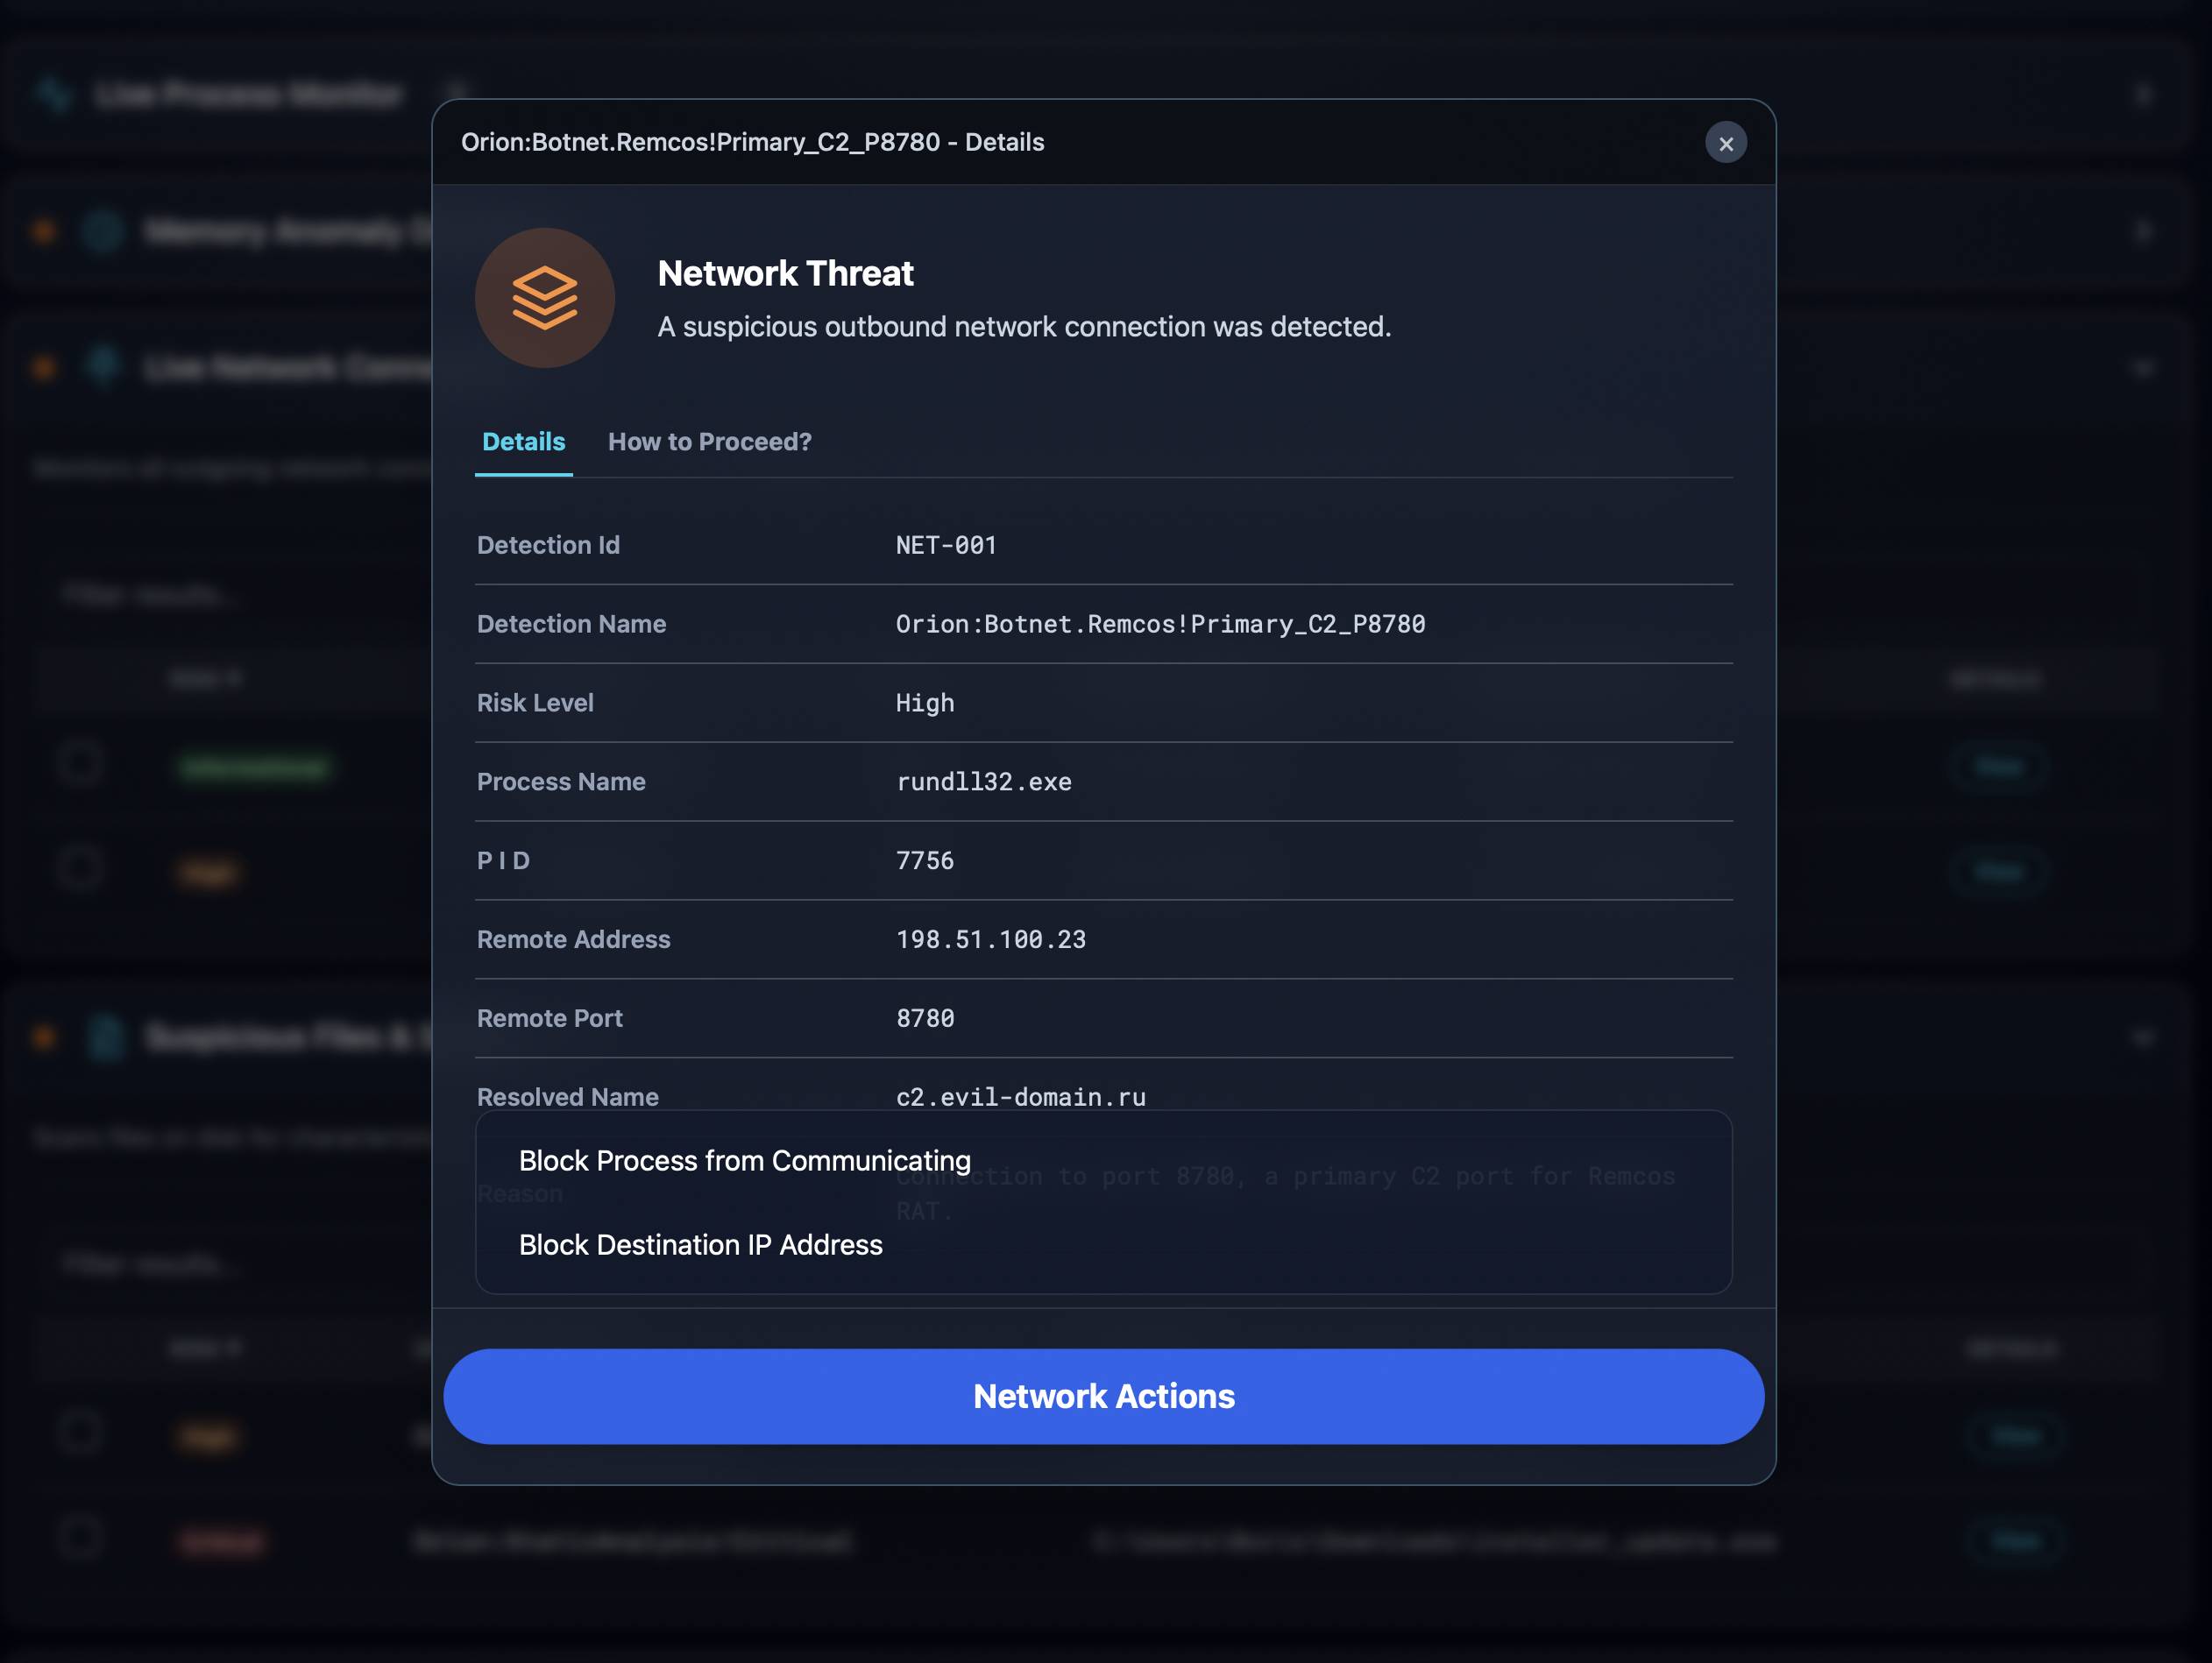Screen dimensions: 2212x1663
Task: Select the Detection Name row value
Action: pyautogui.click(x=1160, y=624)
